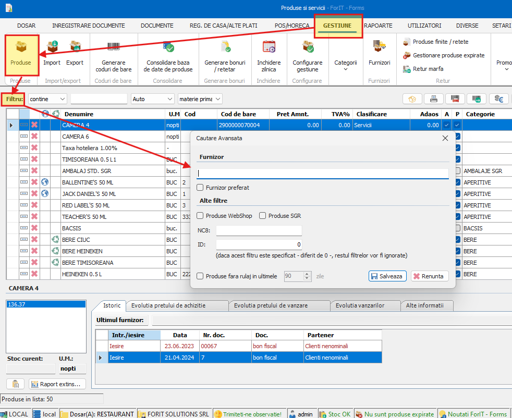Click the filter text box beside contine
512x418 pixels.
pyautogui.click(x=99, y=99)
